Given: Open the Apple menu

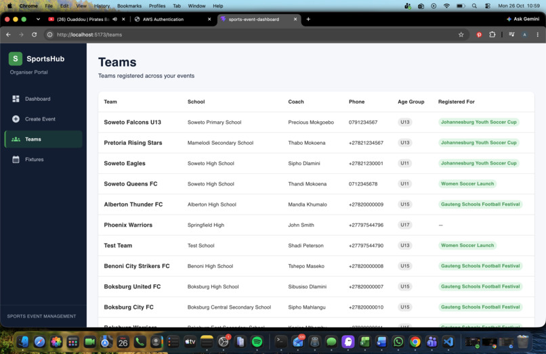Looking at the screenshot, I should (9, 6).
